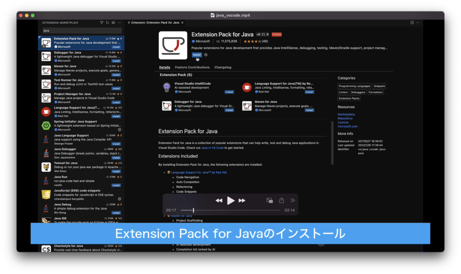Expand extra player controls with the chevron
This screenshot has height=274, width=461.
point(293,200)
